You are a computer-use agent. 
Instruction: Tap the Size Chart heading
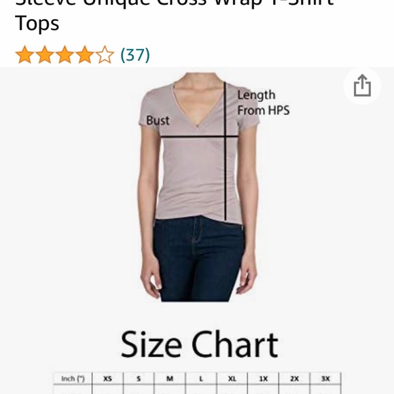coord(200,344)
